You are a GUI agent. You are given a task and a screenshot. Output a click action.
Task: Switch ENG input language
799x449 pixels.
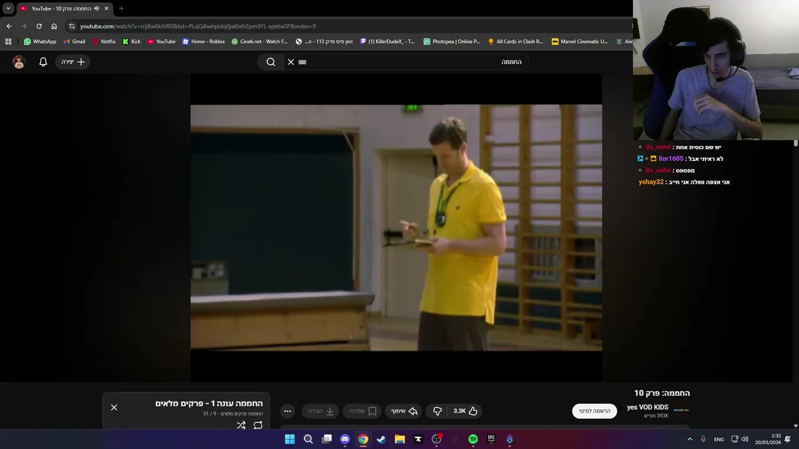719,439
